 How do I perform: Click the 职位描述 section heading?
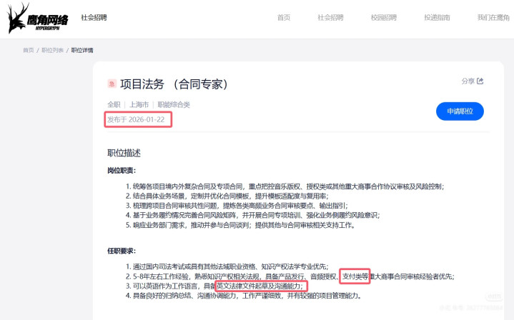pyautogui.click(x=124, y=153)
